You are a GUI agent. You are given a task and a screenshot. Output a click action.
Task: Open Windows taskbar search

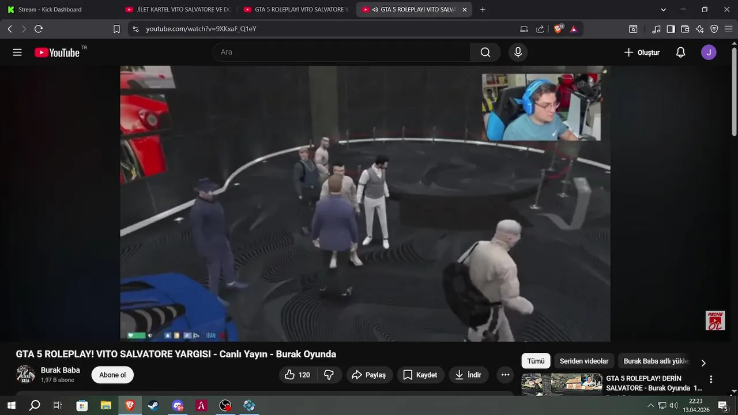[x=35, y=406]
